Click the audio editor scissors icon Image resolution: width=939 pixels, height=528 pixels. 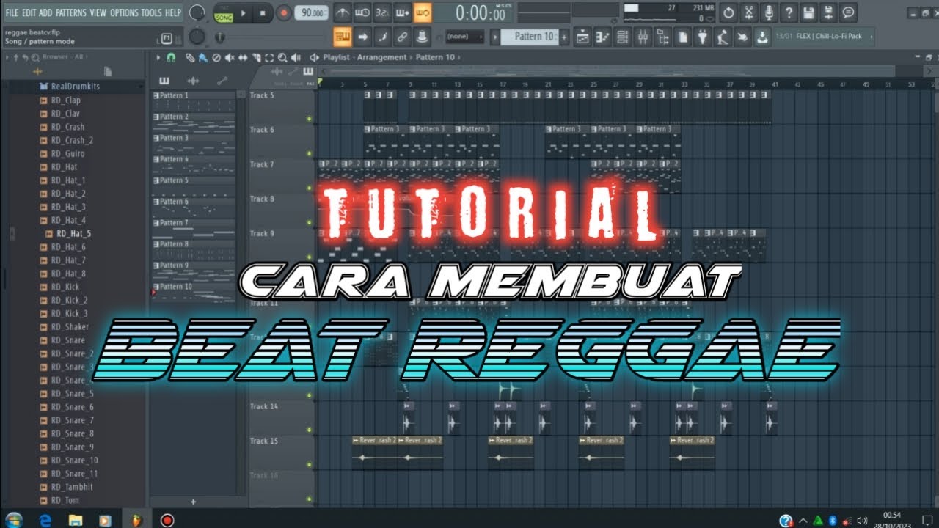point(748,12)
